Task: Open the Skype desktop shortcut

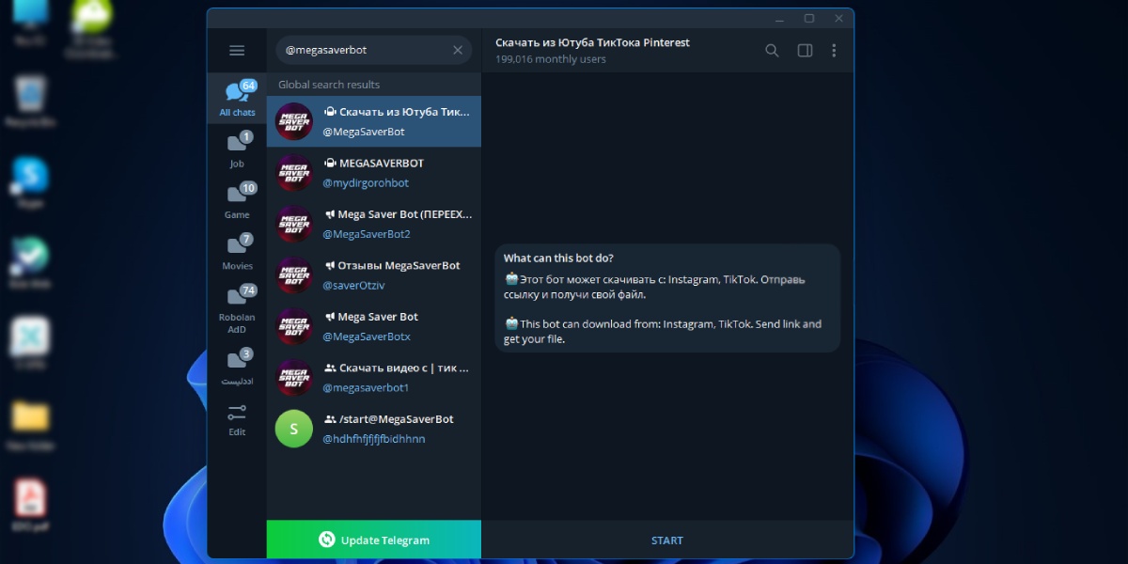Action: tap(30, 182)
